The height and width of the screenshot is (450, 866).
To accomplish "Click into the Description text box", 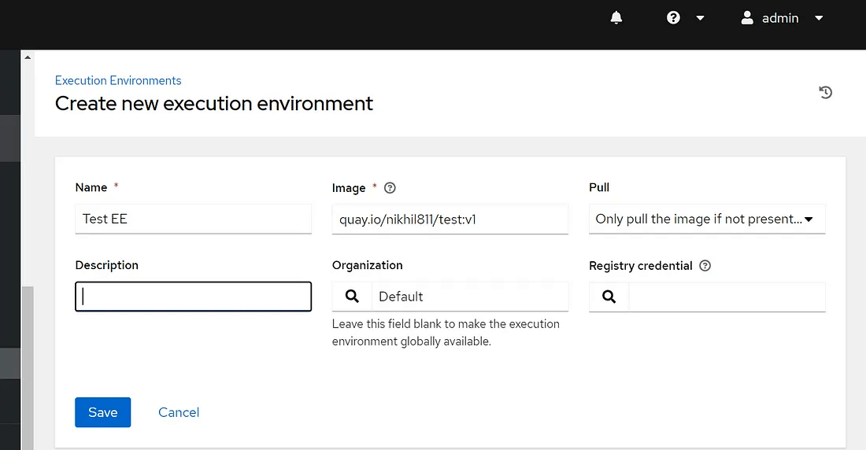I will click(x=193, y=297).
